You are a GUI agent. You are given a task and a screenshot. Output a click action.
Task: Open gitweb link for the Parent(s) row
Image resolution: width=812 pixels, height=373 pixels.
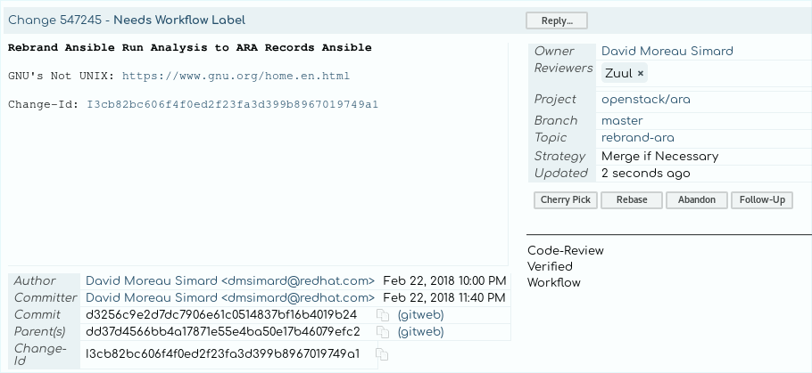click(x=420, y=332)
